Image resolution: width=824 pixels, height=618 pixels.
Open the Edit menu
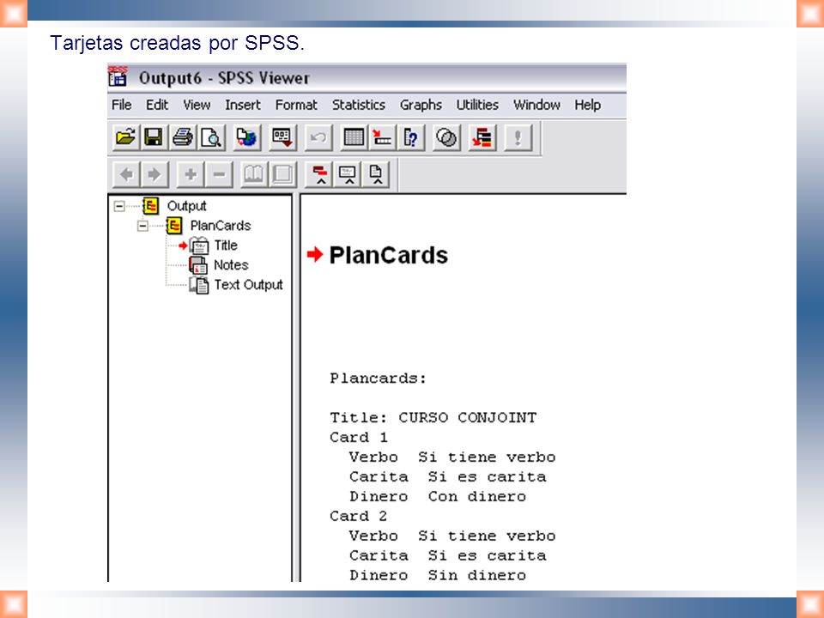[156, 105]
